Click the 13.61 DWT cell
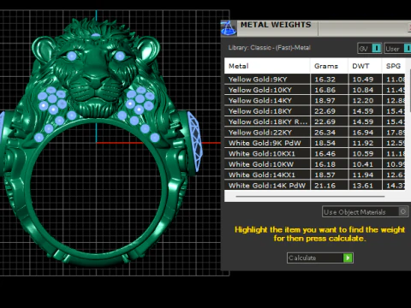 [365, 186]
